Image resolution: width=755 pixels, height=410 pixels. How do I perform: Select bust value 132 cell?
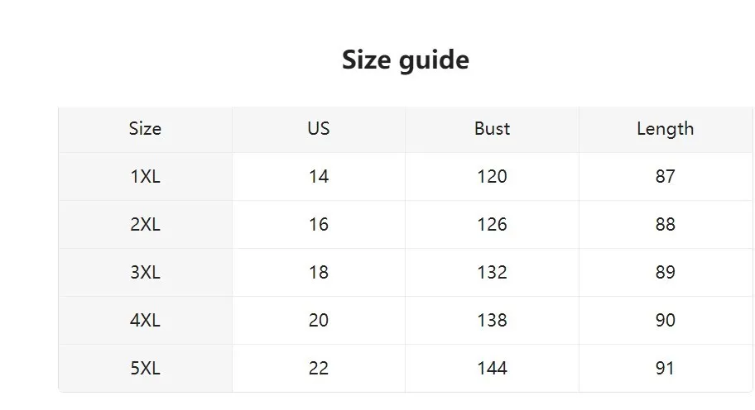click(x=492, y=273)
